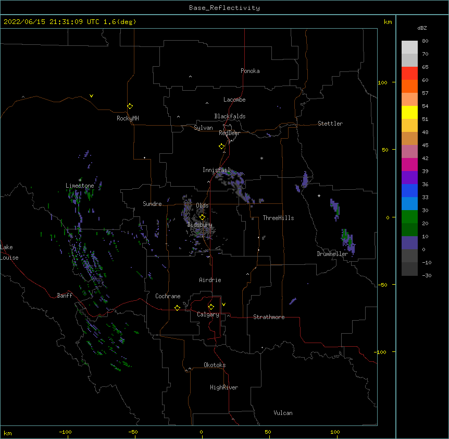The image size is (449, 439).
Task: Select the magenta 42 dBZ color swatch
Action: 409,164
